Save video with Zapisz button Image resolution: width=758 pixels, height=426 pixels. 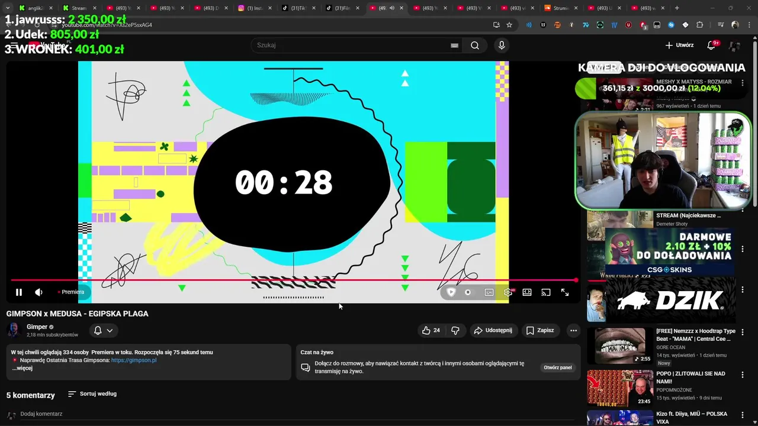pos(540,331)
